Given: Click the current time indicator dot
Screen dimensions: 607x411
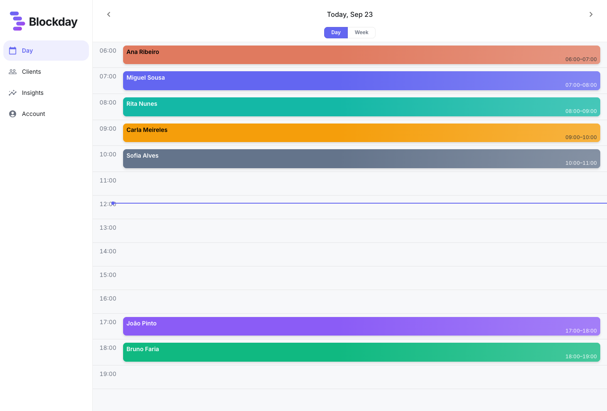Looking at the screenshot, I should [x=113, y=203].
